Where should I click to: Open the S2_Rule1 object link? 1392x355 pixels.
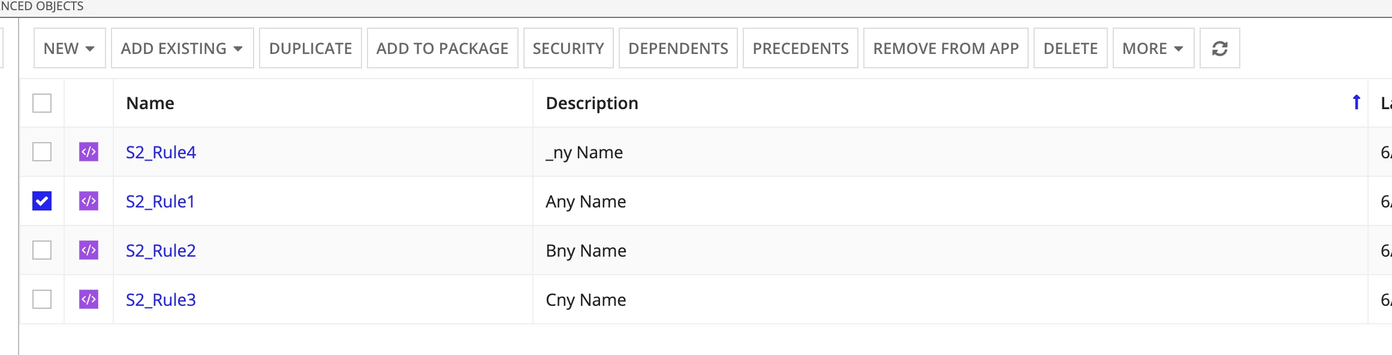[x=160, y=201]
